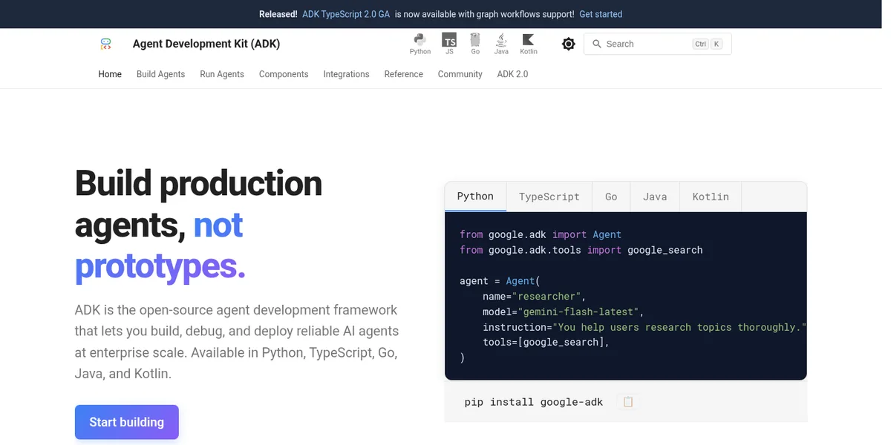Open the ADK TypeScript 2.0 GA link
Screen dimensions: 891x445
[346, 14]
